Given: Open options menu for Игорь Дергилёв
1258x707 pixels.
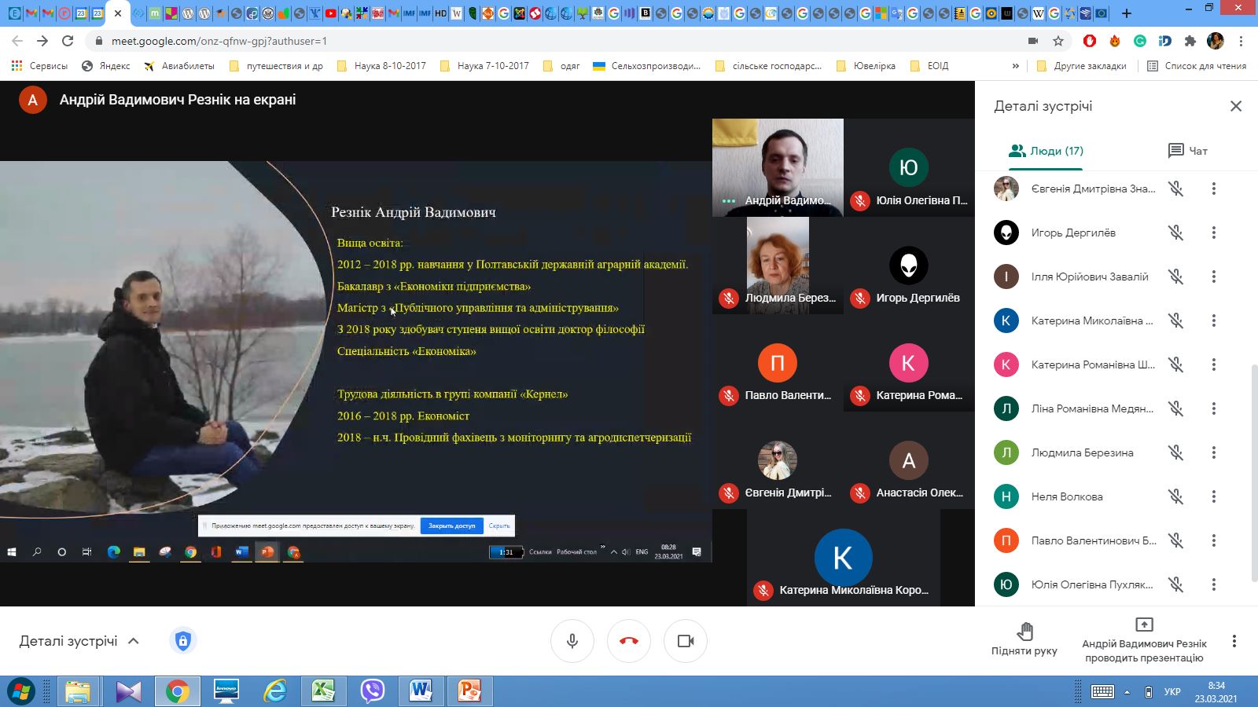Looking at the screenshot, I should click(x=1214, y=233).
